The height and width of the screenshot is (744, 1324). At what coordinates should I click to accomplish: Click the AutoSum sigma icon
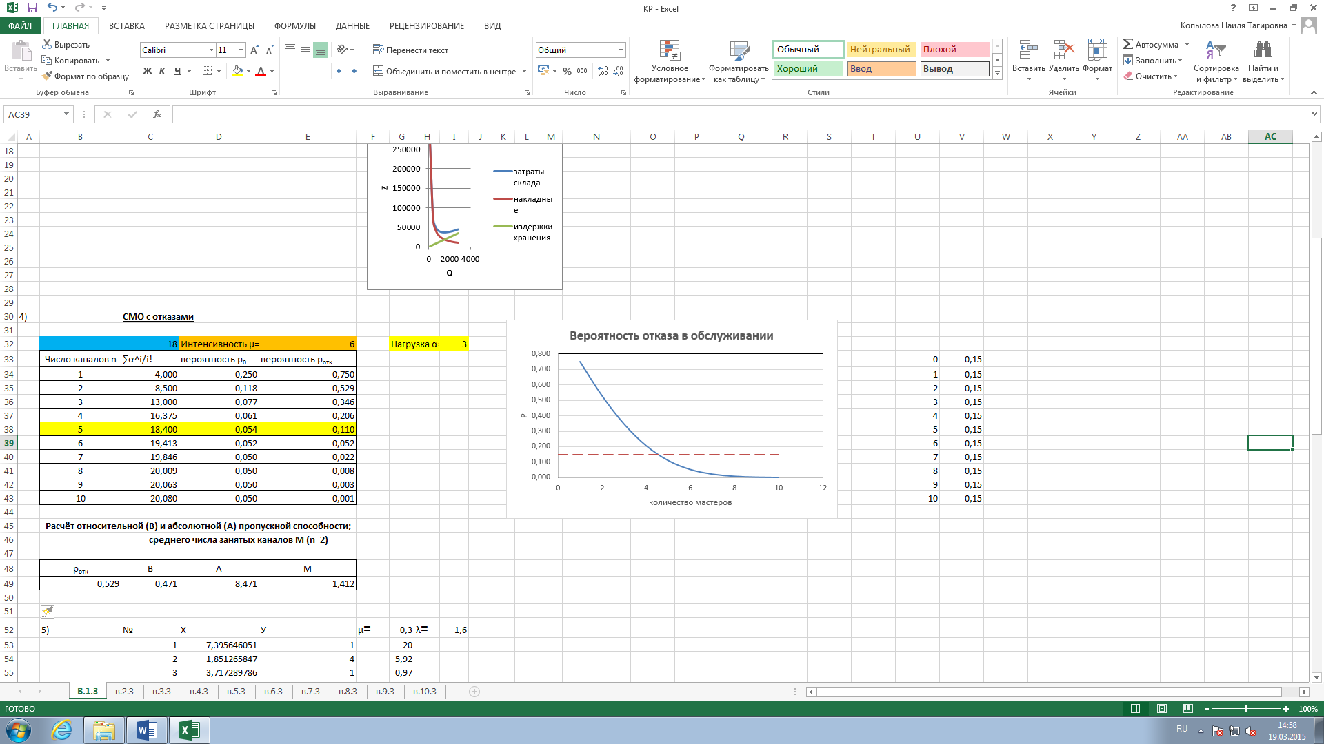(1127, 44)
